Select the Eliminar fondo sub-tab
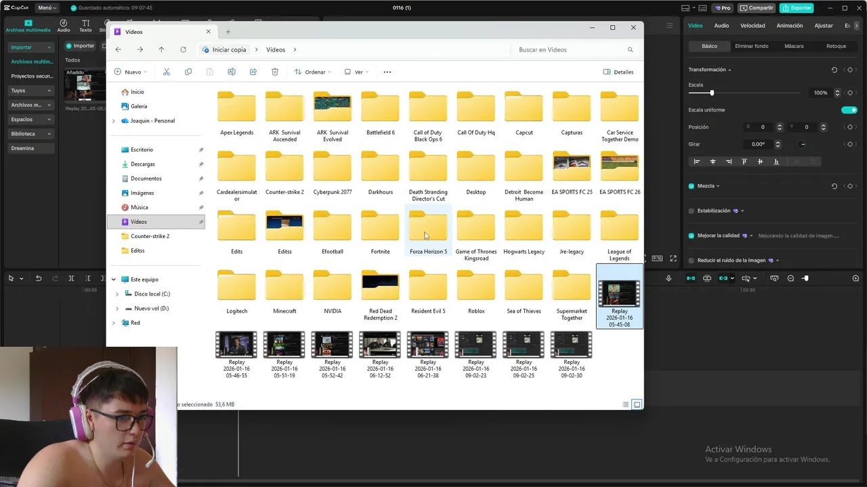Image resolution: width=867 pixels, height=487 pixels. pos(752,46)
